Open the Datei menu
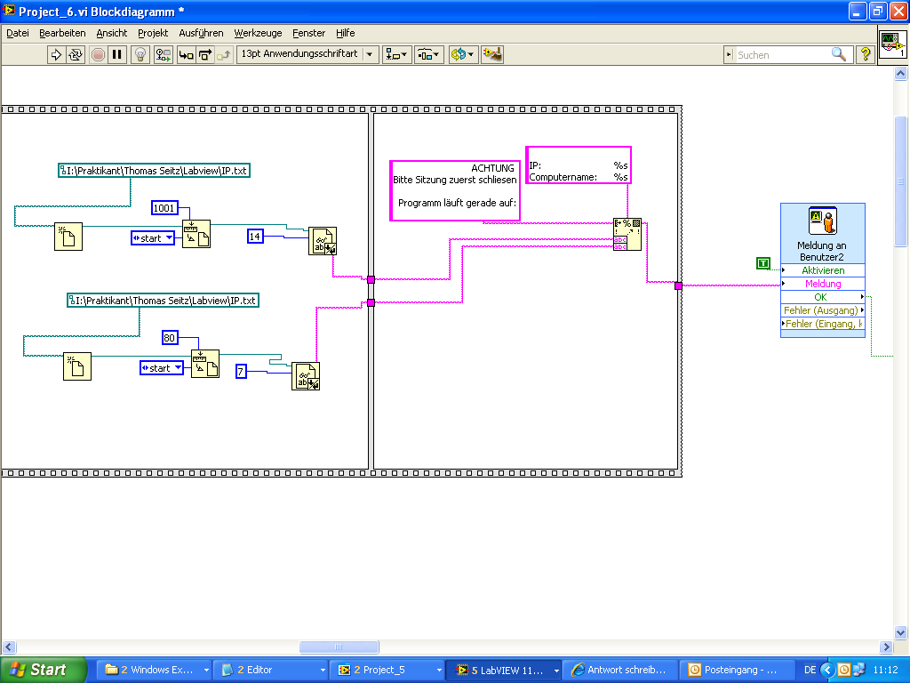 pyautogui.click(x=18, y=33)
